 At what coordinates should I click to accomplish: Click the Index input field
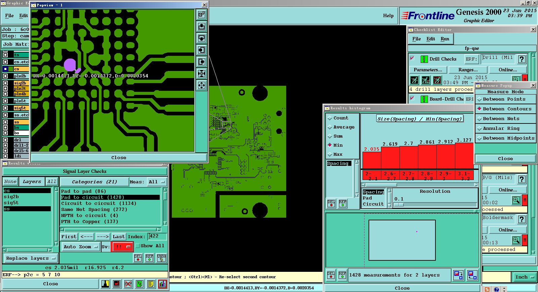click(157, 236)
